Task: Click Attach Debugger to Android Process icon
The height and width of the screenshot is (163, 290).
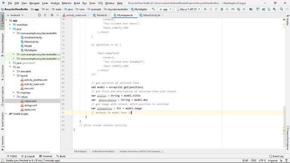Action: point(239,9)
